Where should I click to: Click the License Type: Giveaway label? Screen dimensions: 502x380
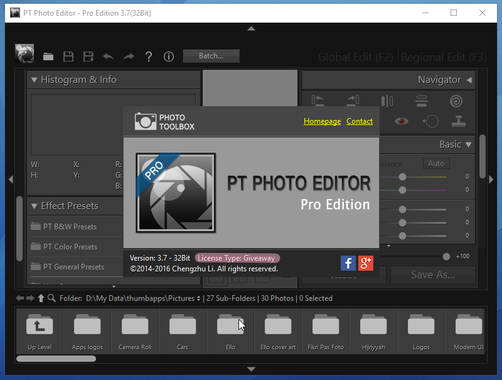237,258
